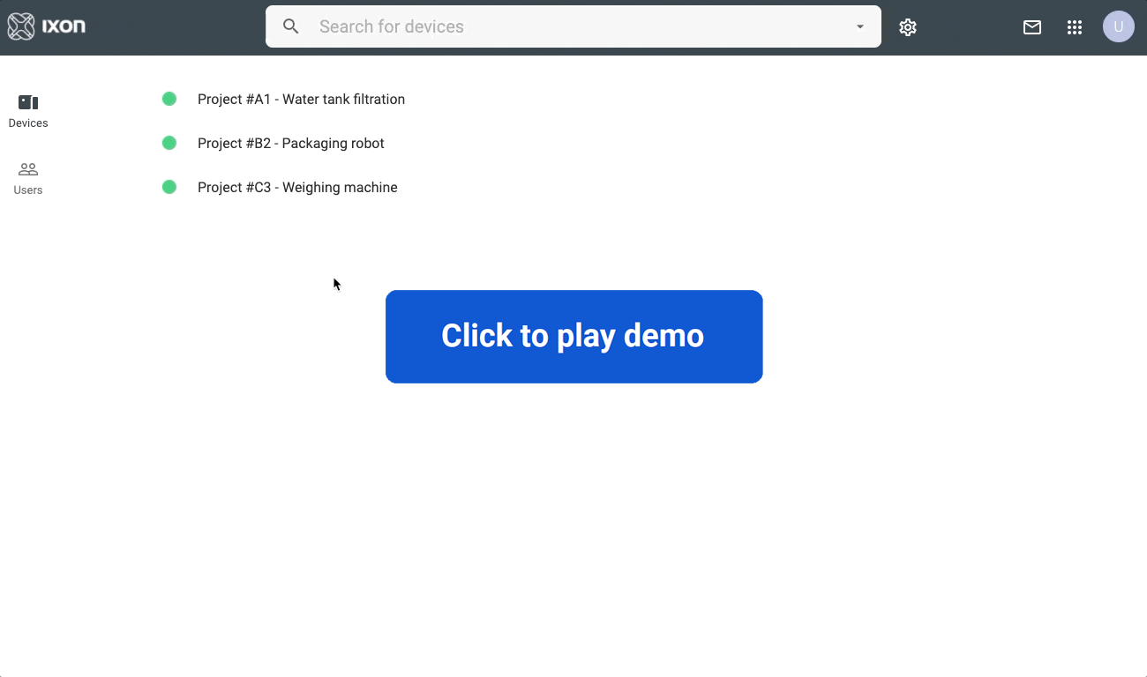Click the green status dot for Weighing machine
Viewport: 1147px width, 677px height.
coord(169,187)
